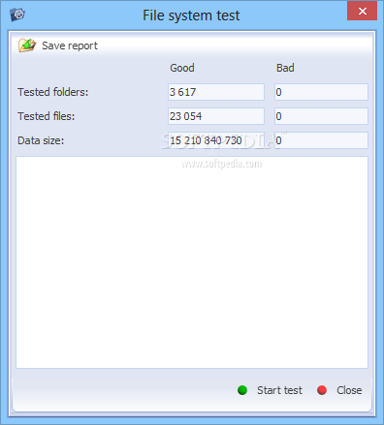Click the Close text button

click(x=349, y=390)
